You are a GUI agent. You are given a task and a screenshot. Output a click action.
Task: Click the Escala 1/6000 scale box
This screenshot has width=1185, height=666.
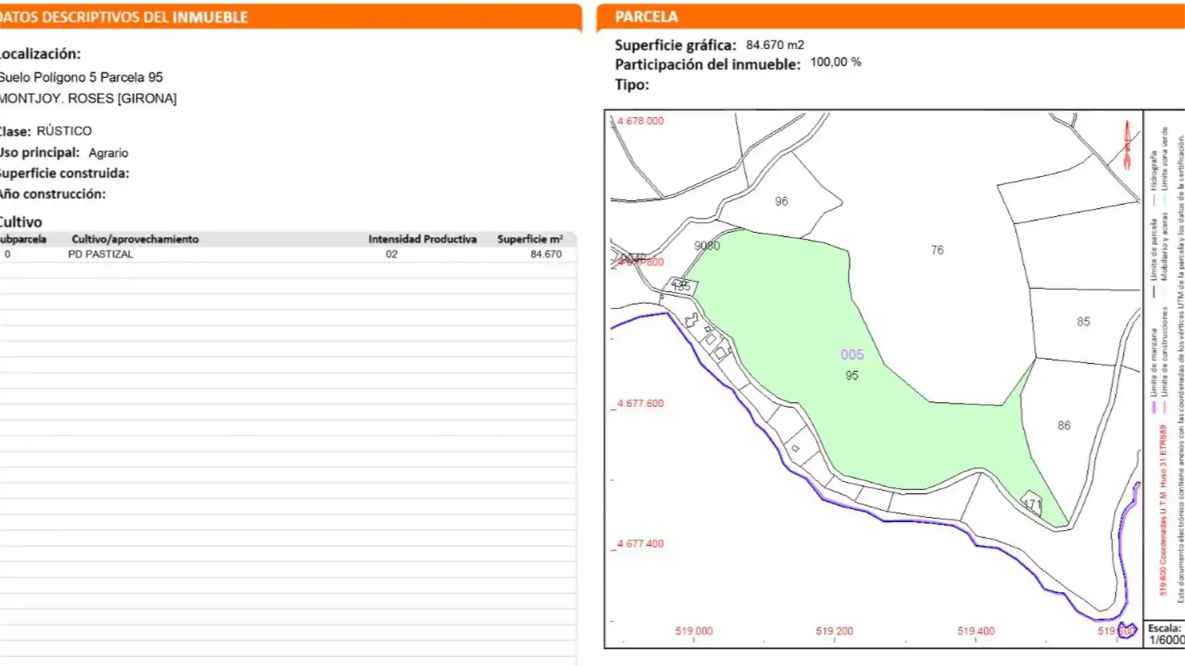pyautogui.click(x=1165, y=634)
